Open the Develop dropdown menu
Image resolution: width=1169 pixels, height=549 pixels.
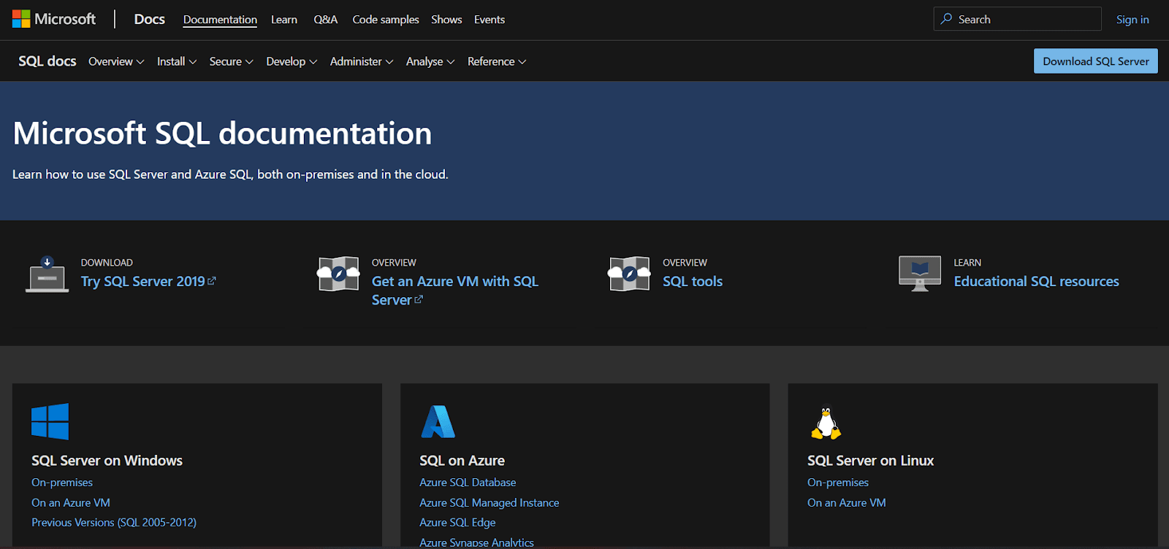[292, 61]
